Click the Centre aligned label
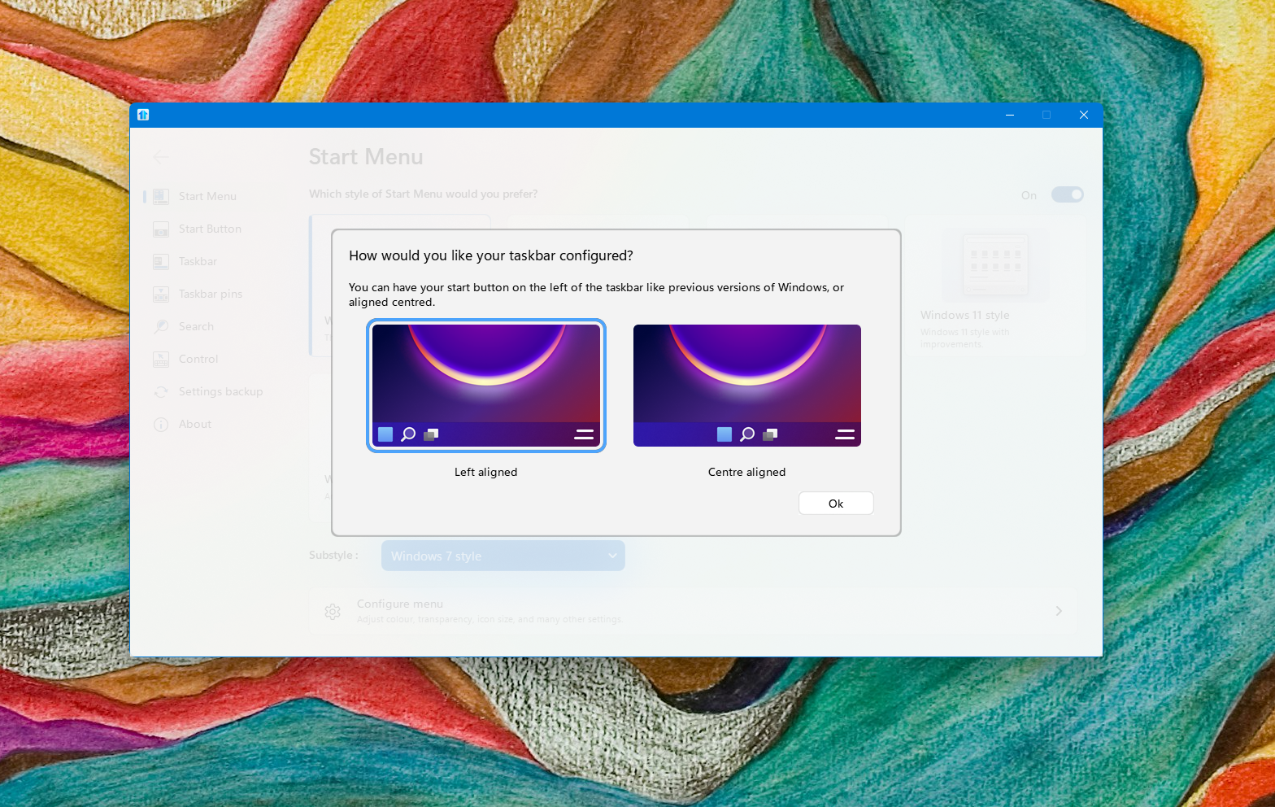Image resolution: width=1275 pixels, height=807 pixels. [x=747, y=472]
